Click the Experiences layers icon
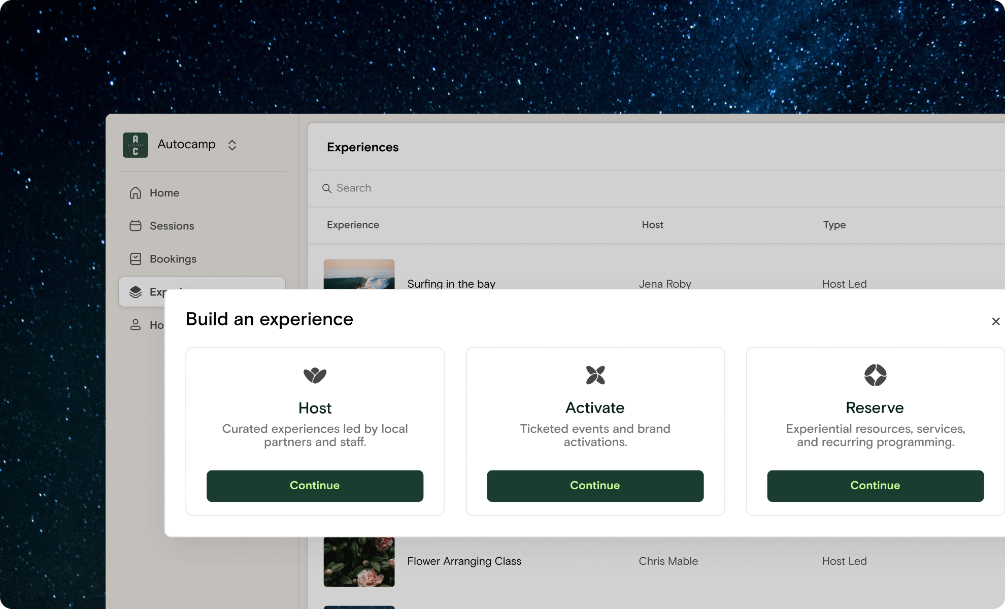The image size is (1005, 609). pyautogui.click(x=136, y=292)
